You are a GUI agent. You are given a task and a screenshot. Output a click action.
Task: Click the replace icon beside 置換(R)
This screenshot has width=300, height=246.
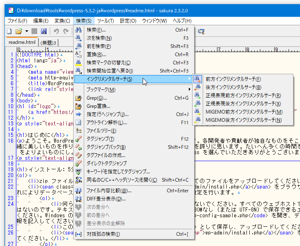click(x=78, y=55)
